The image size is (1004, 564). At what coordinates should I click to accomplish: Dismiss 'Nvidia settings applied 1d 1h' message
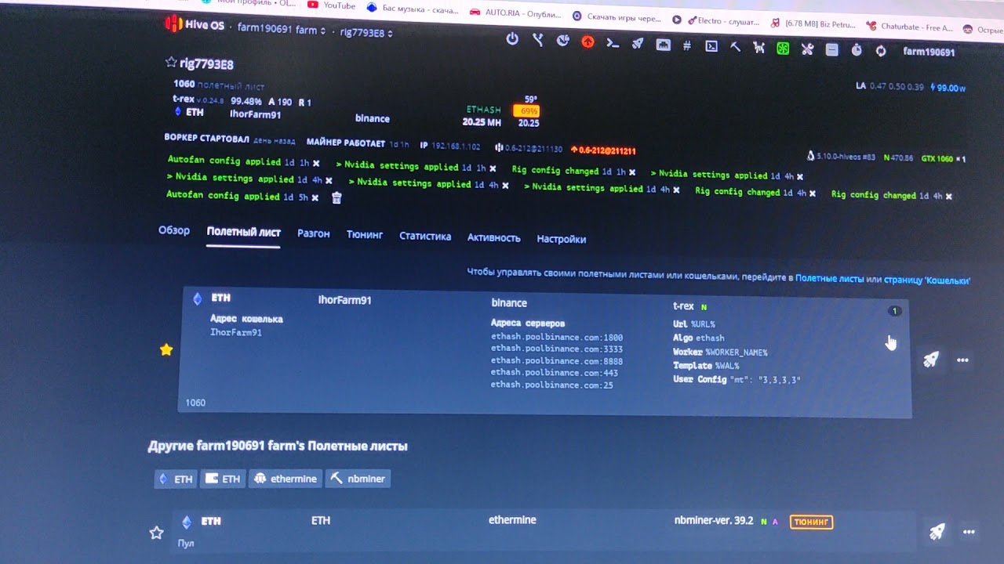click(x=493, y=168)
